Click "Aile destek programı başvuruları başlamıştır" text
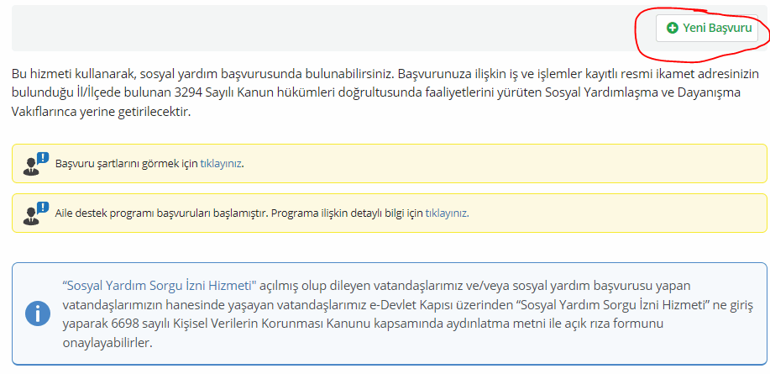The width and height of the screenshot is (770, 374). (x=162, y=213)
